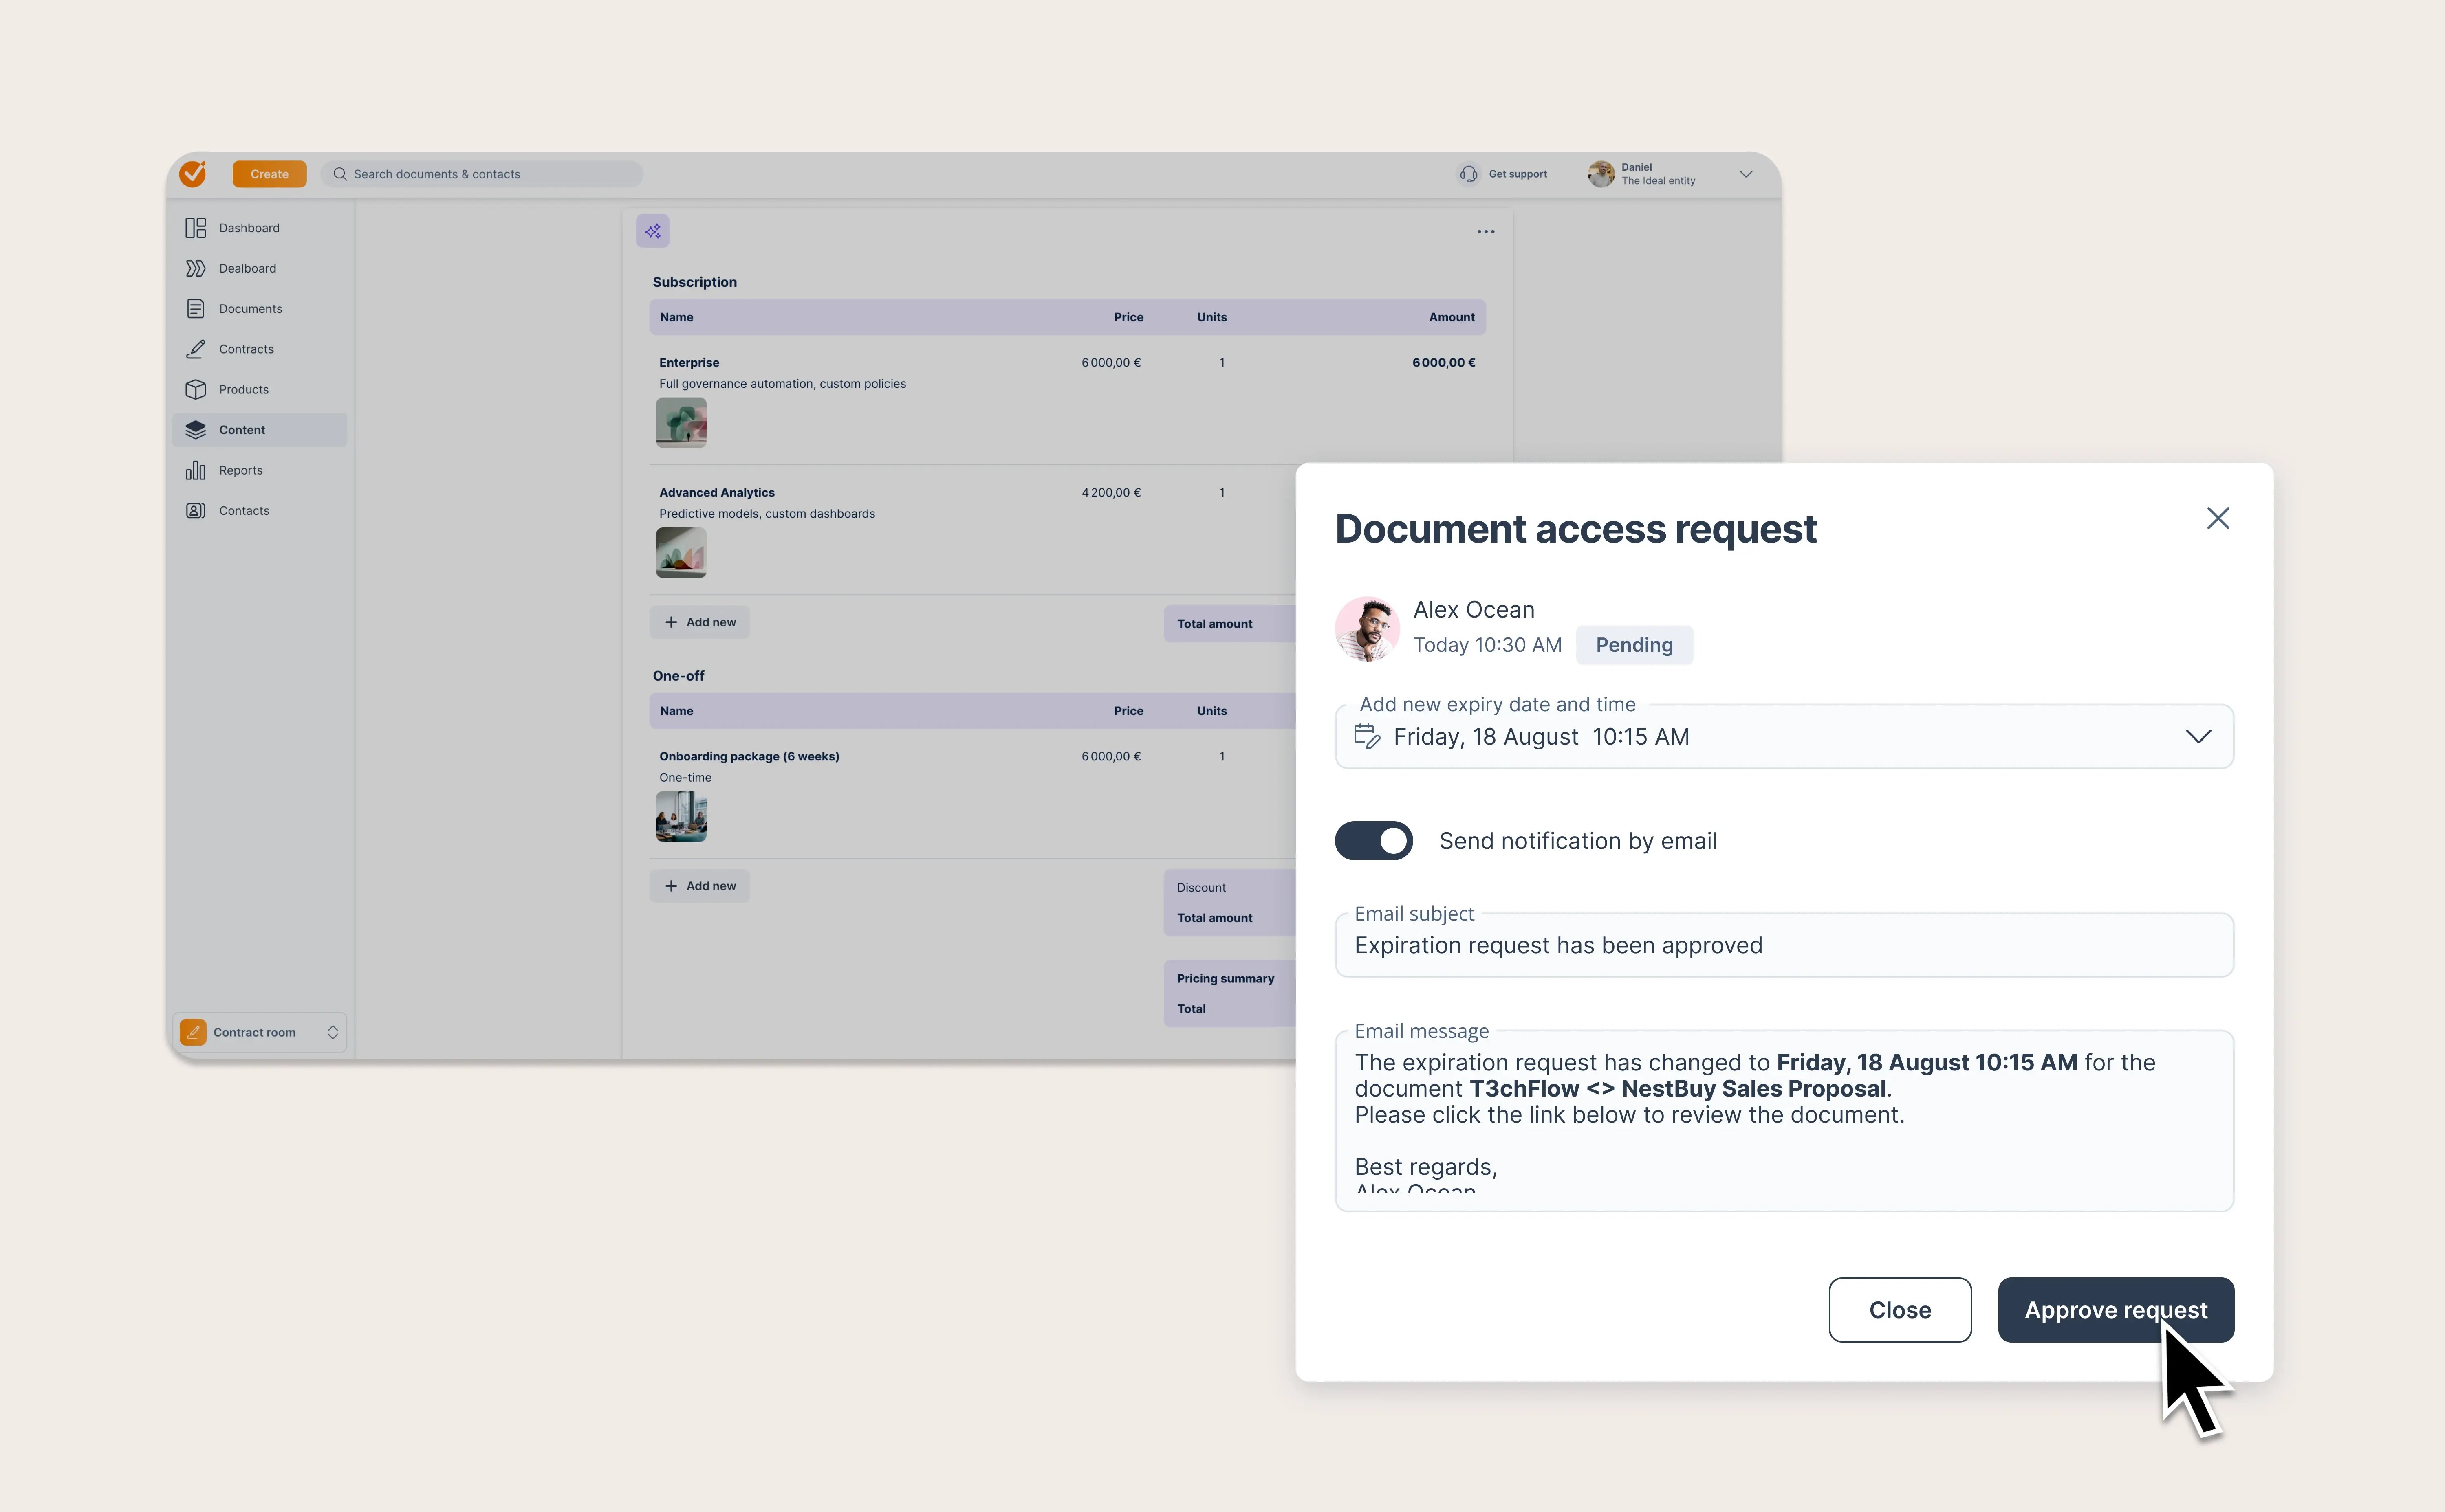Toggle Send notification by email switch

click(x=1374, y=841)
